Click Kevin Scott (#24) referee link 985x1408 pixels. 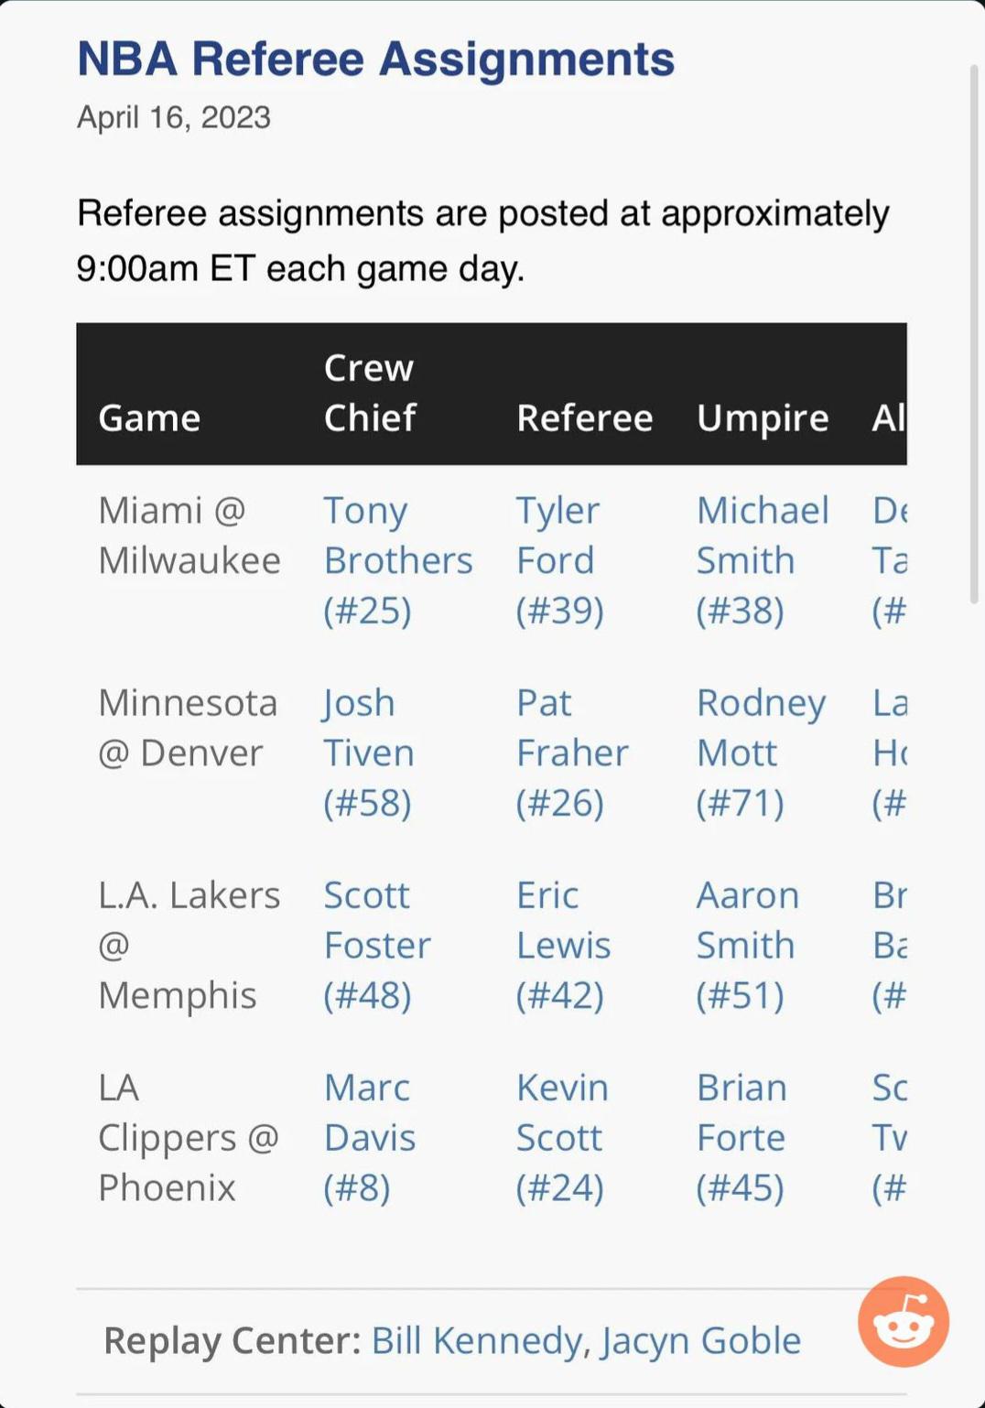(x=561, y=1137)
